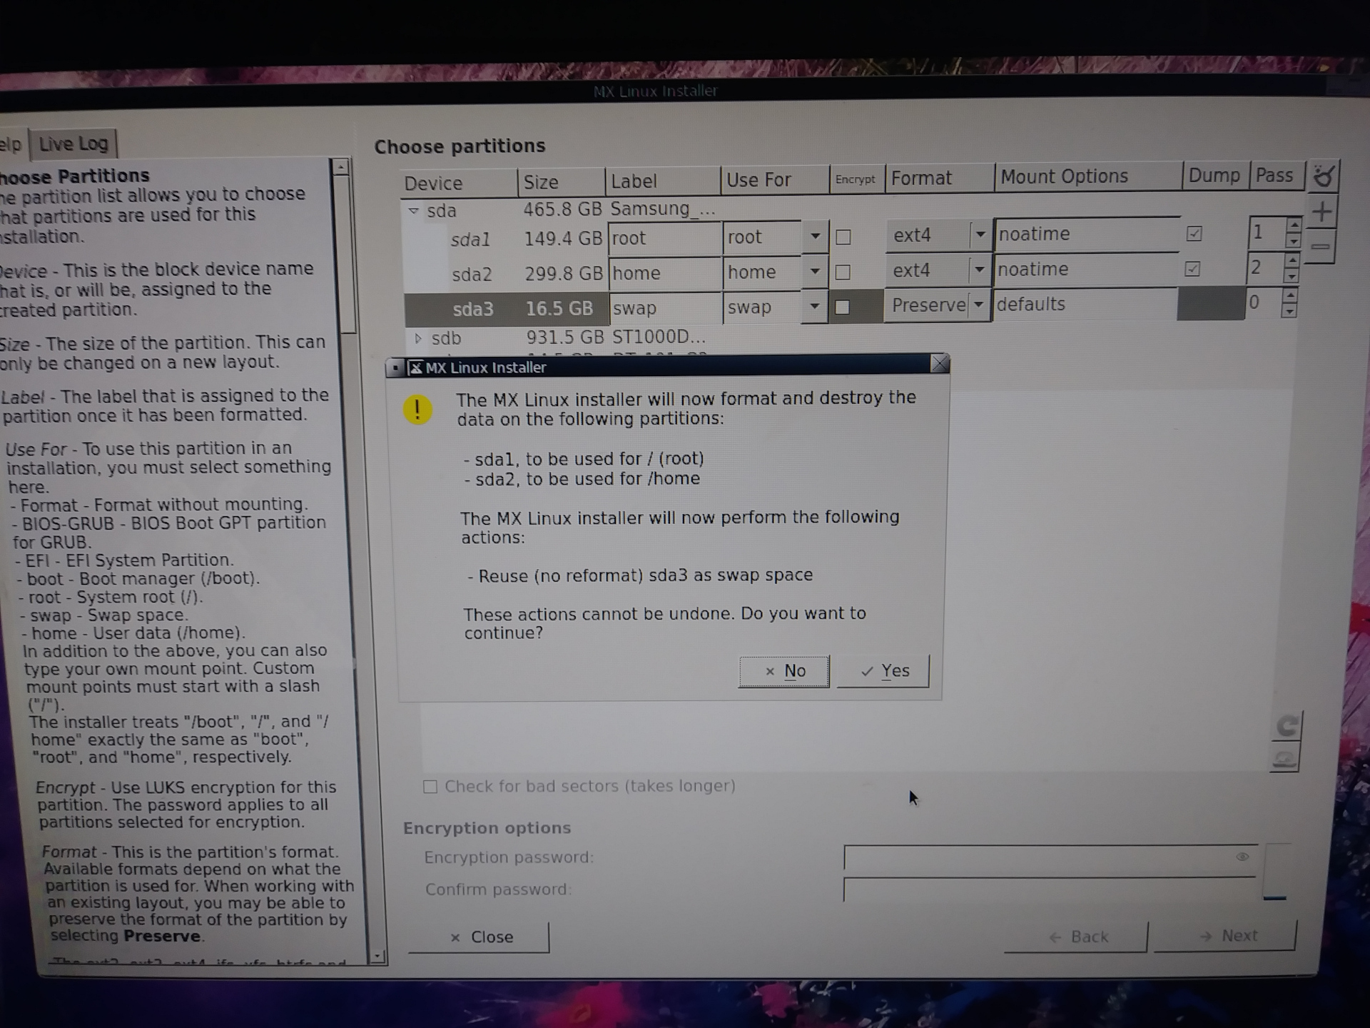The width and height of the screenshot is (1370, 1028).
Task: Click the Size column header
Action: (x=562, y=182)
